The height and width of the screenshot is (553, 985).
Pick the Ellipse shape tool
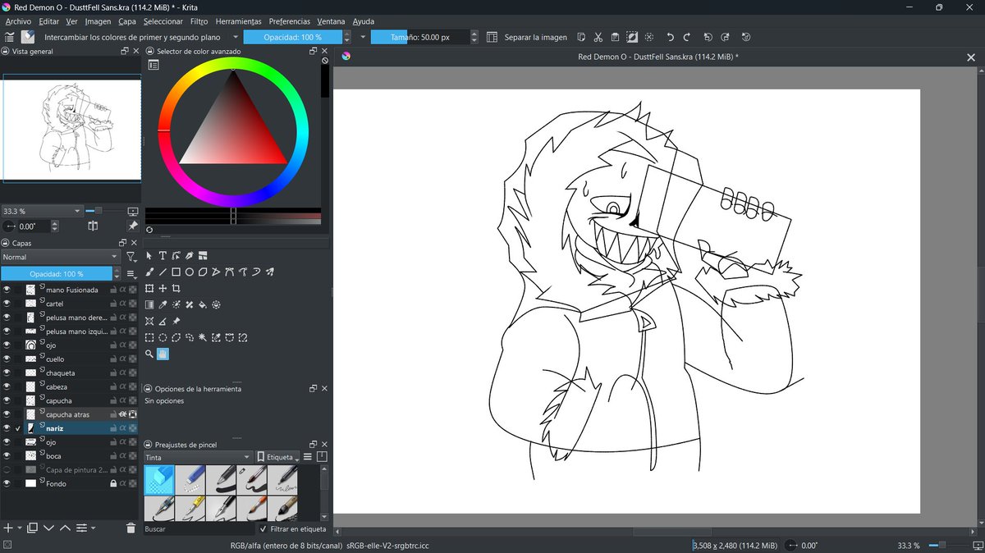189,272
